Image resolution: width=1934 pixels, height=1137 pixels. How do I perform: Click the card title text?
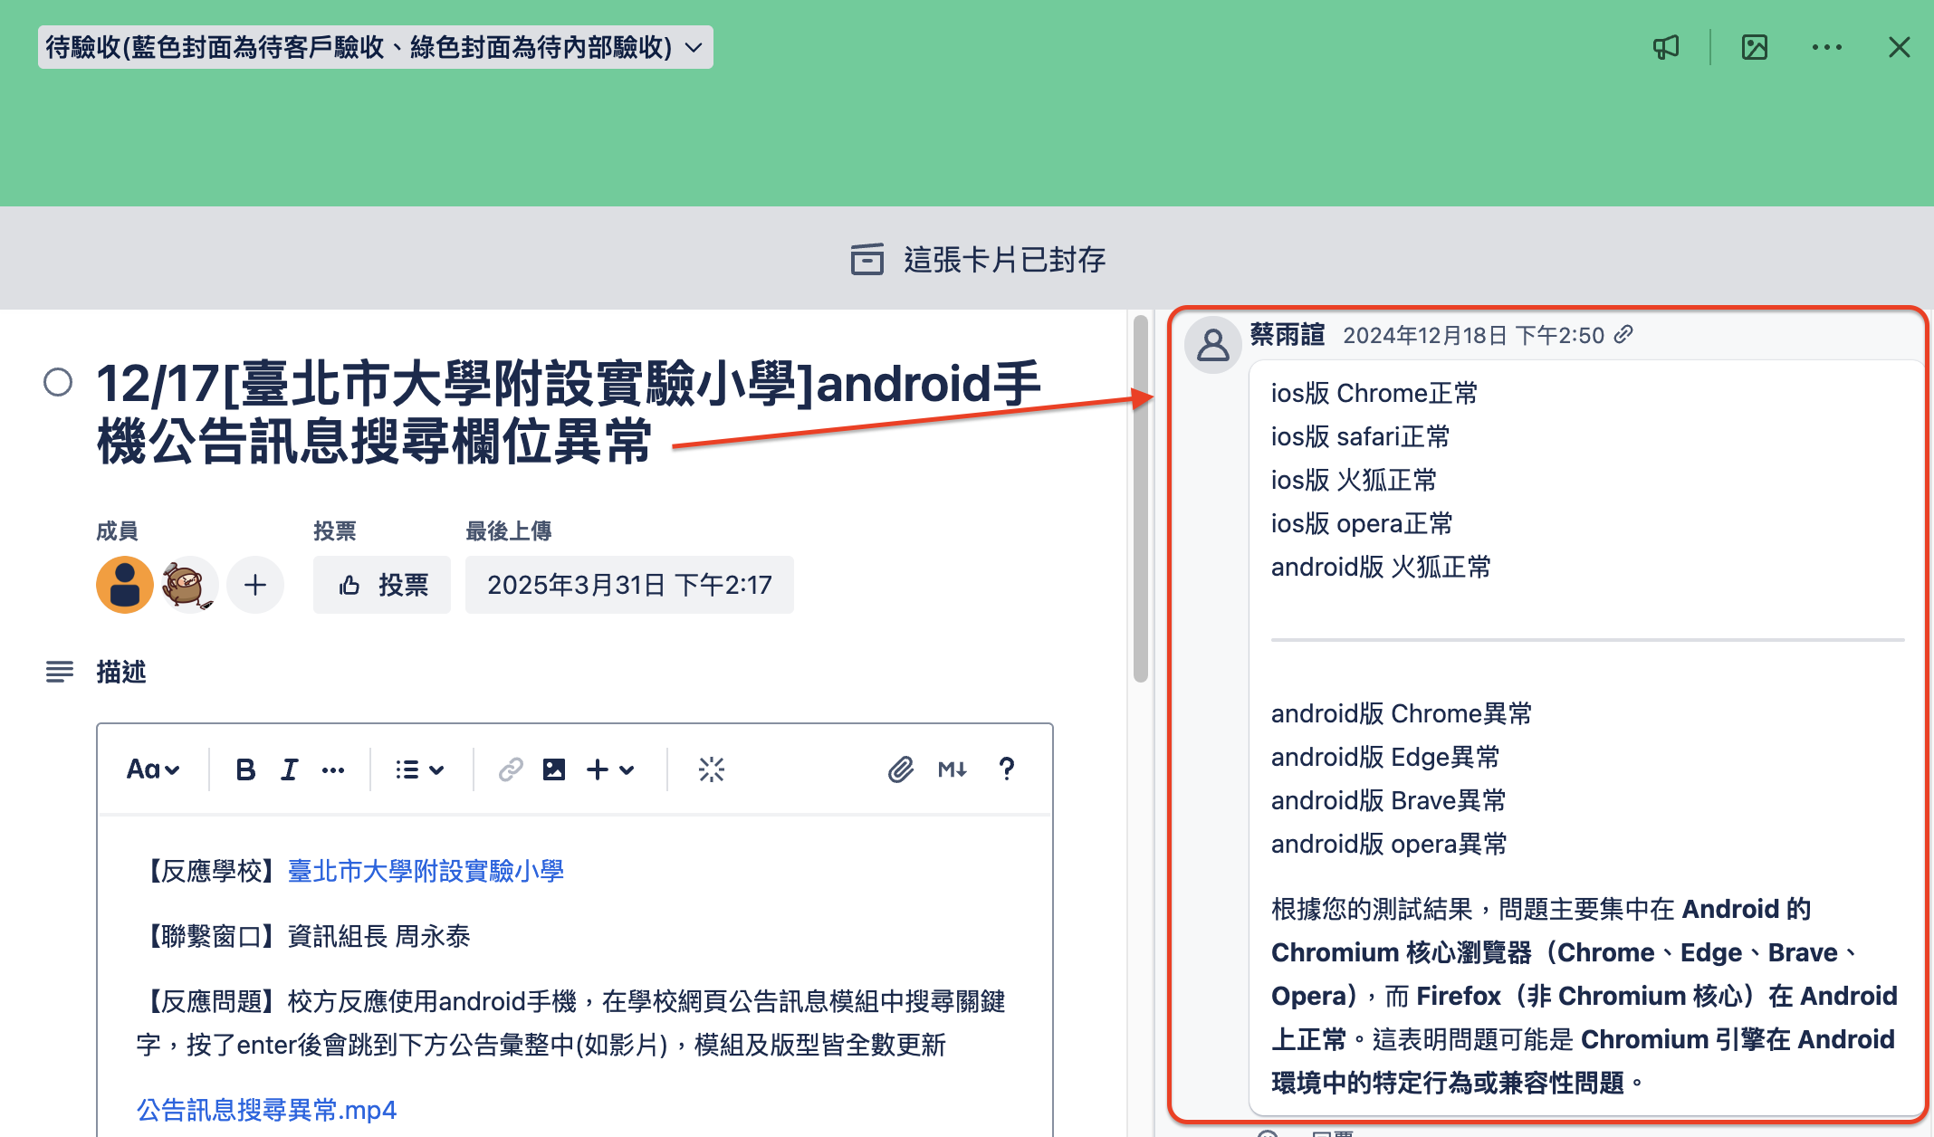click(x=569, y=412)
